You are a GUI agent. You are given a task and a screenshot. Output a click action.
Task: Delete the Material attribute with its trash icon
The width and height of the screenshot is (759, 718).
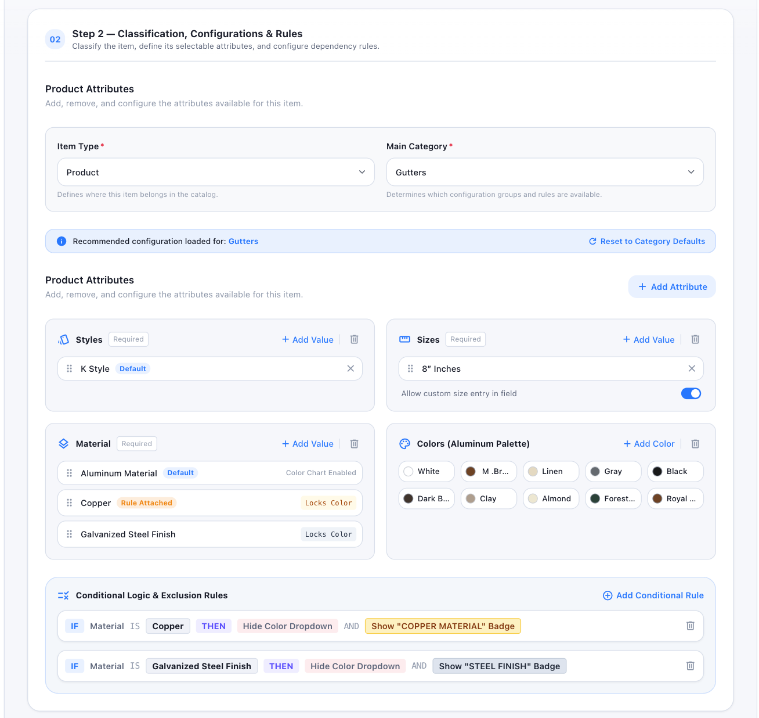coord(354,444)
